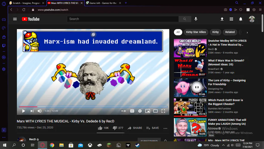
Task: Click the YouTube search input field
Action: click(x=123, y=19)
